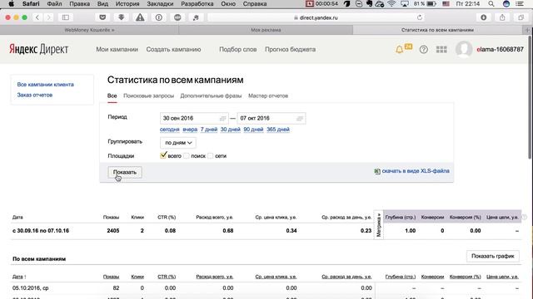533x299 pixels.
Task: Open the Файл menu
Action: (54, 3)
